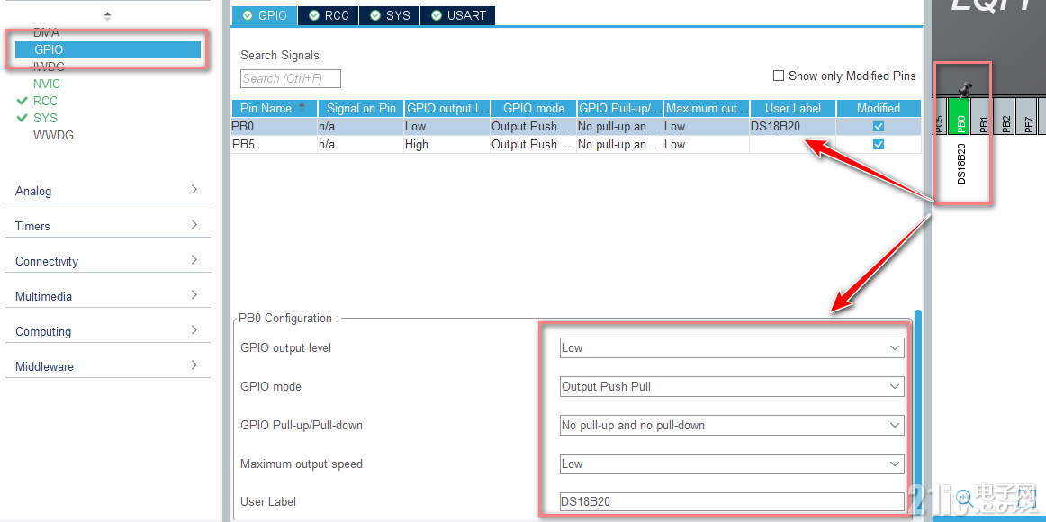This screenshot has width=1046, height=522.
Task: Click the PB1 pin on chip
Action: point(983,115)
